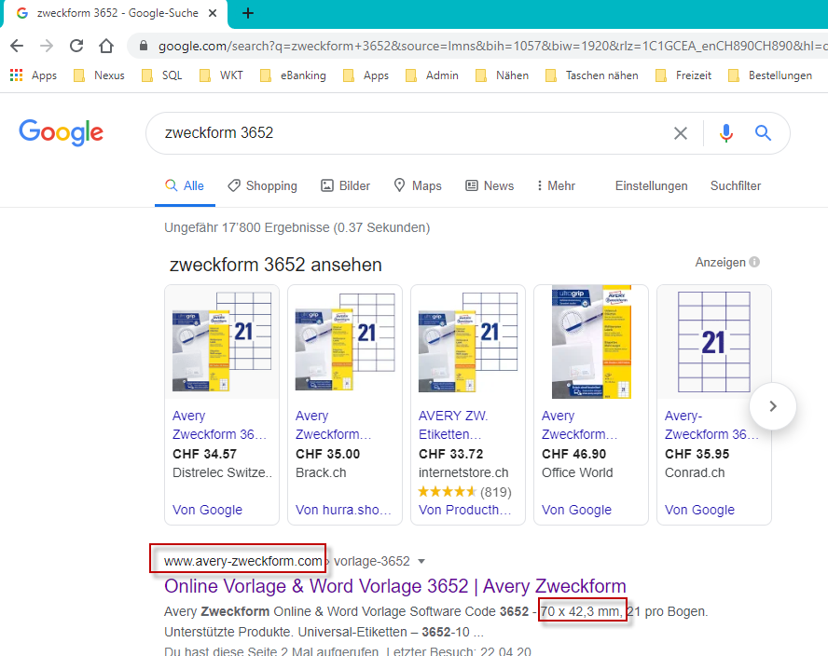
Task: Open the eBanking bookmark folder
Action: pyautogui.click(x=293, y=75)
